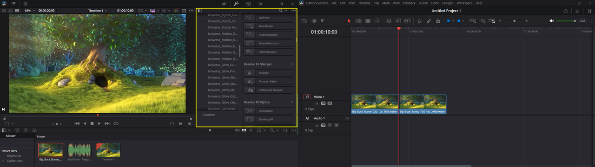Open the Edit menu
595x167 pixels.
coord(343,3)
